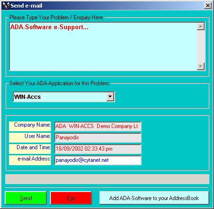Click the e-mail Address label
This screenshot has height=209, width=214.
tap(30, 160)
